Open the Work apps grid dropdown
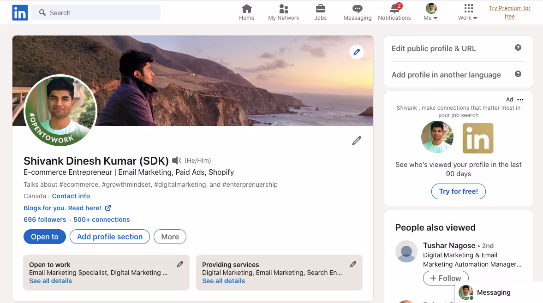 point(468,12)
